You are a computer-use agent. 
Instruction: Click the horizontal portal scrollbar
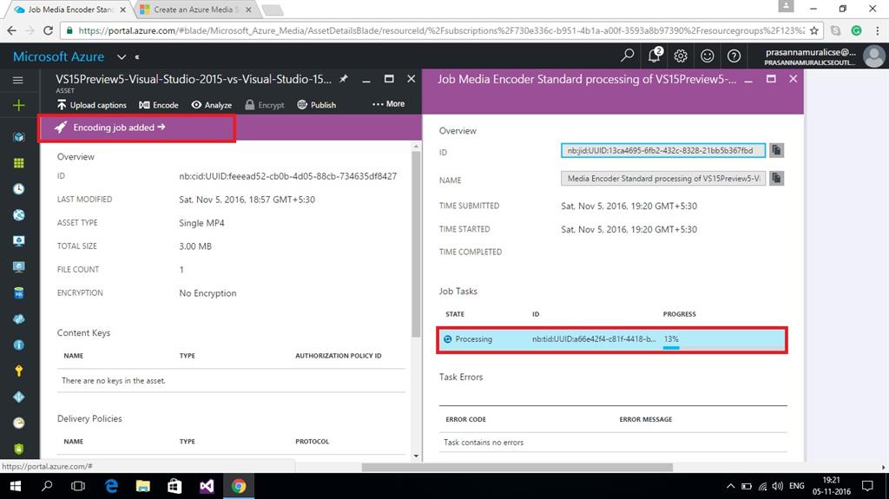pos(517,467)
